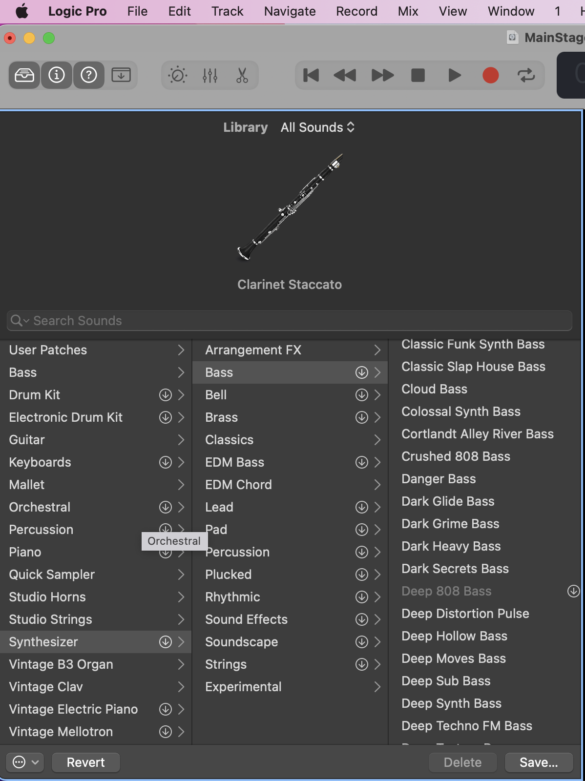
Task: Select the Dark Glide Bass patch
Action: (x=448, y=501)
